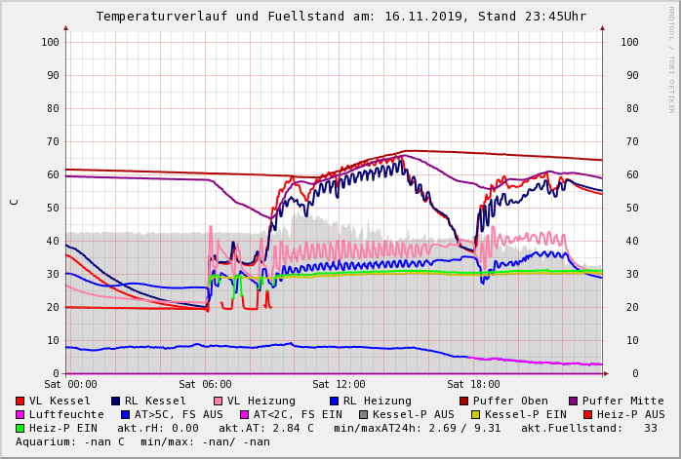Viewport: 681px width, 459px height.
Task: Click the purple Puffer Mitte swatch
Action: tap(574, 401)
